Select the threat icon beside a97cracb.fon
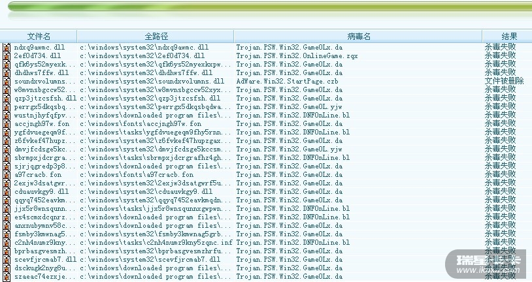Screen dimensions: 532x282 (7, 174)
